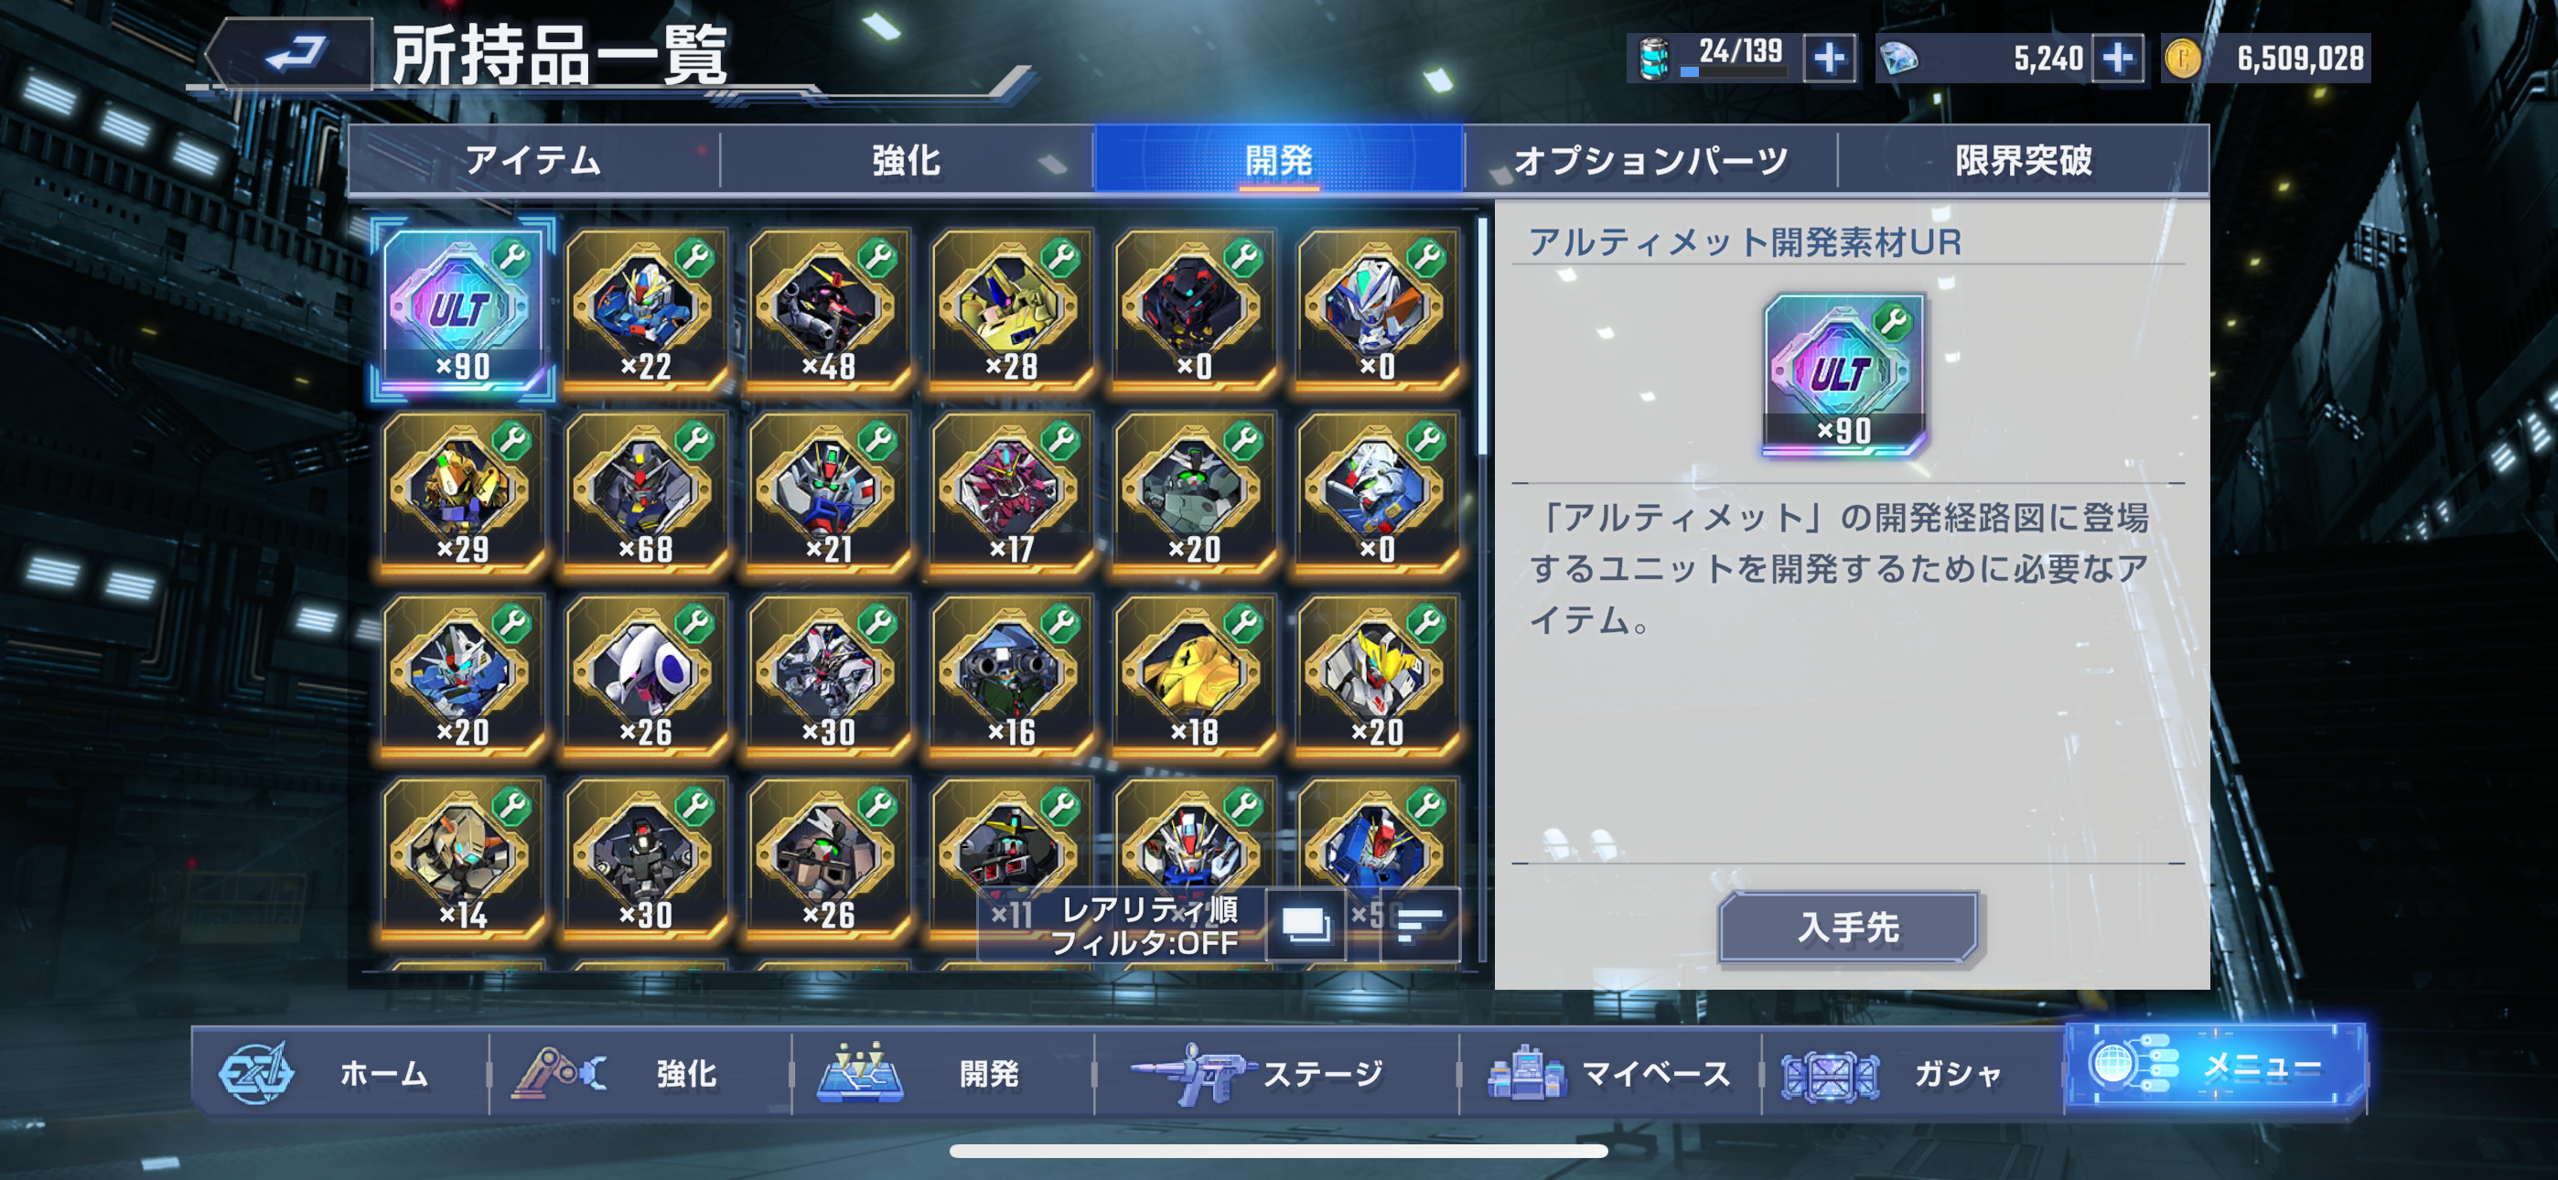The height and width of the screenshot is (1180, 2558).
Task: Open 強化 from the bottom navigation
Action: click(641, 1073)
